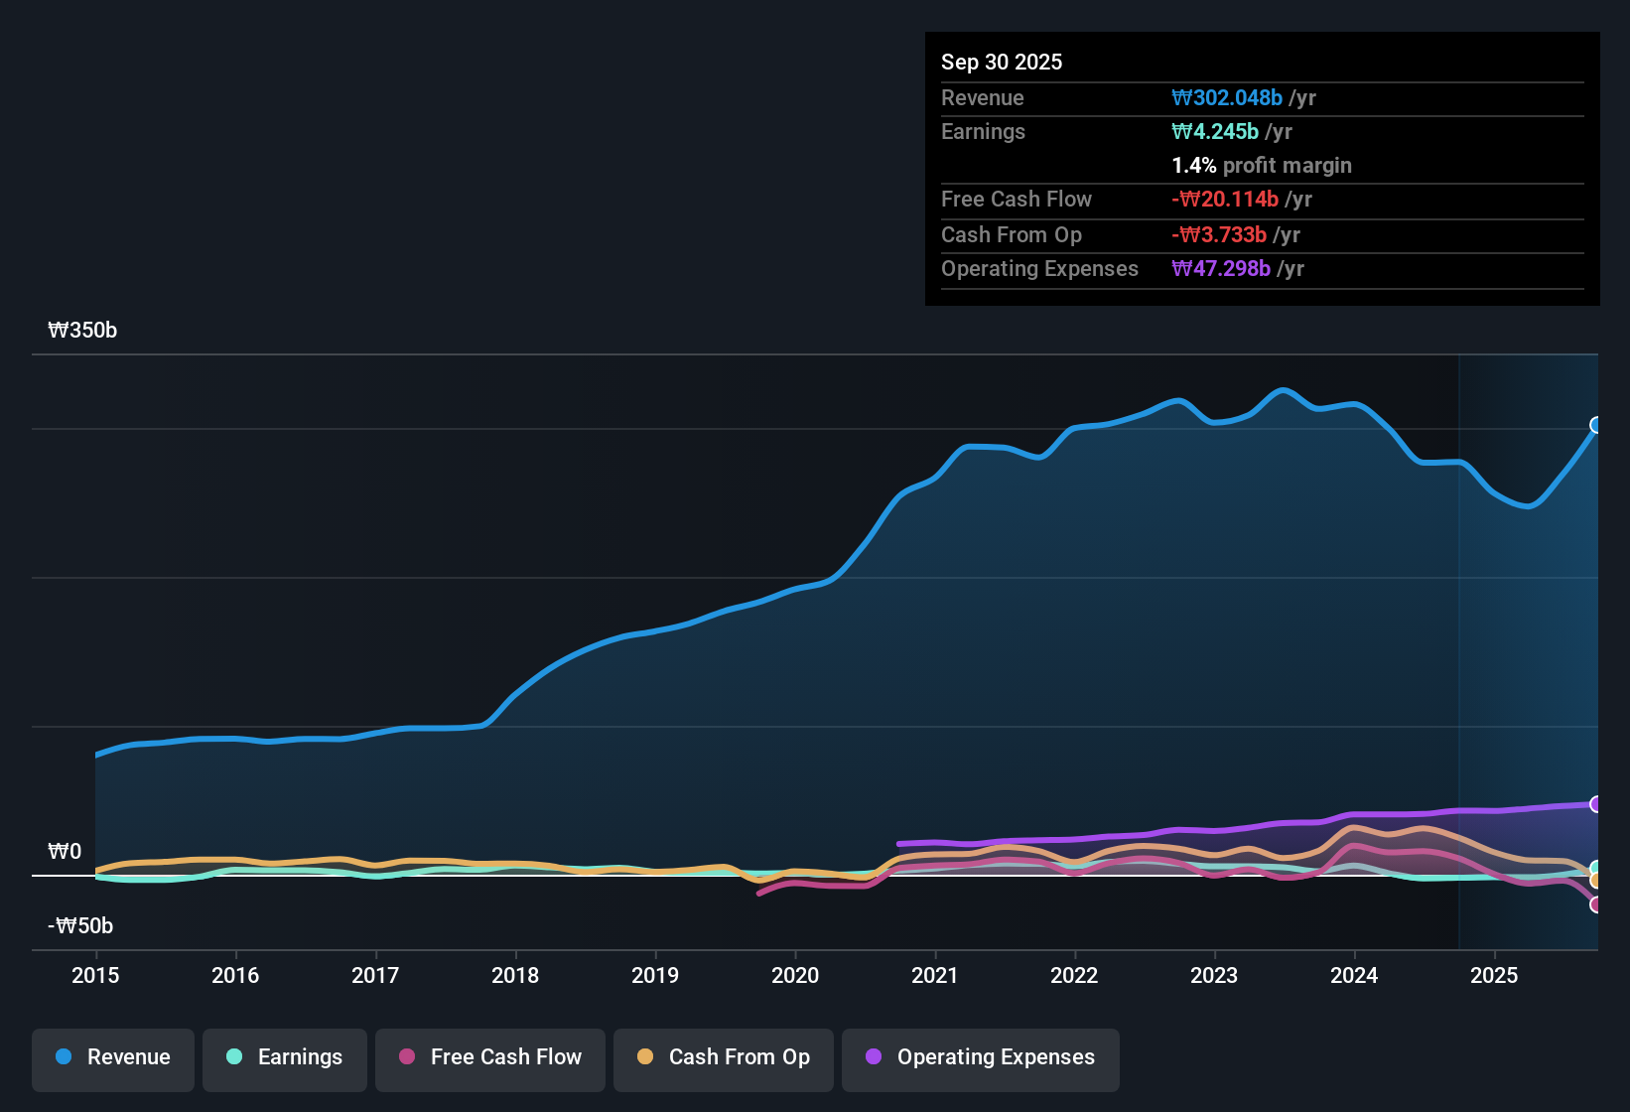Click the purple Operating Expenses legend dot
This screenshot has height=1112, width=1630.
pyautogui.click(x=872, y=1057)
